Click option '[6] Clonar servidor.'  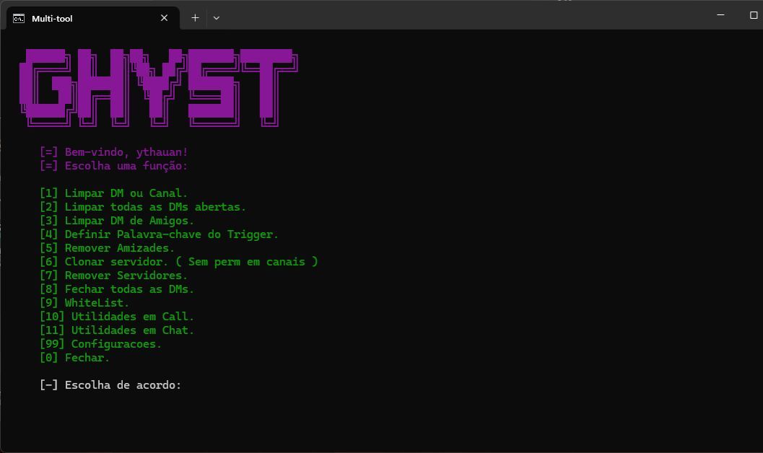[x=179, y=262]
